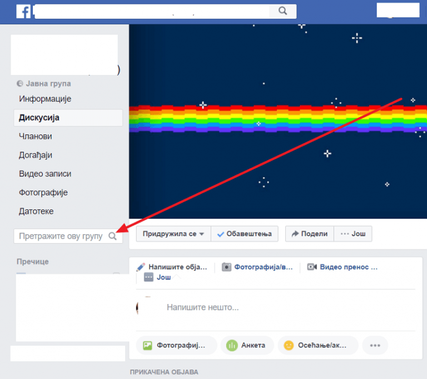427x379 pixels.
Task: Click the Пречице heading
Action: (33, 261)
